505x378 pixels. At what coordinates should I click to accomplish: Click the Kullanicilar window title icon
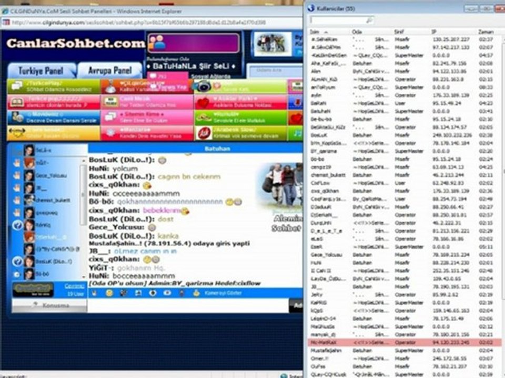pyautogui.click(x=311, y=8)
